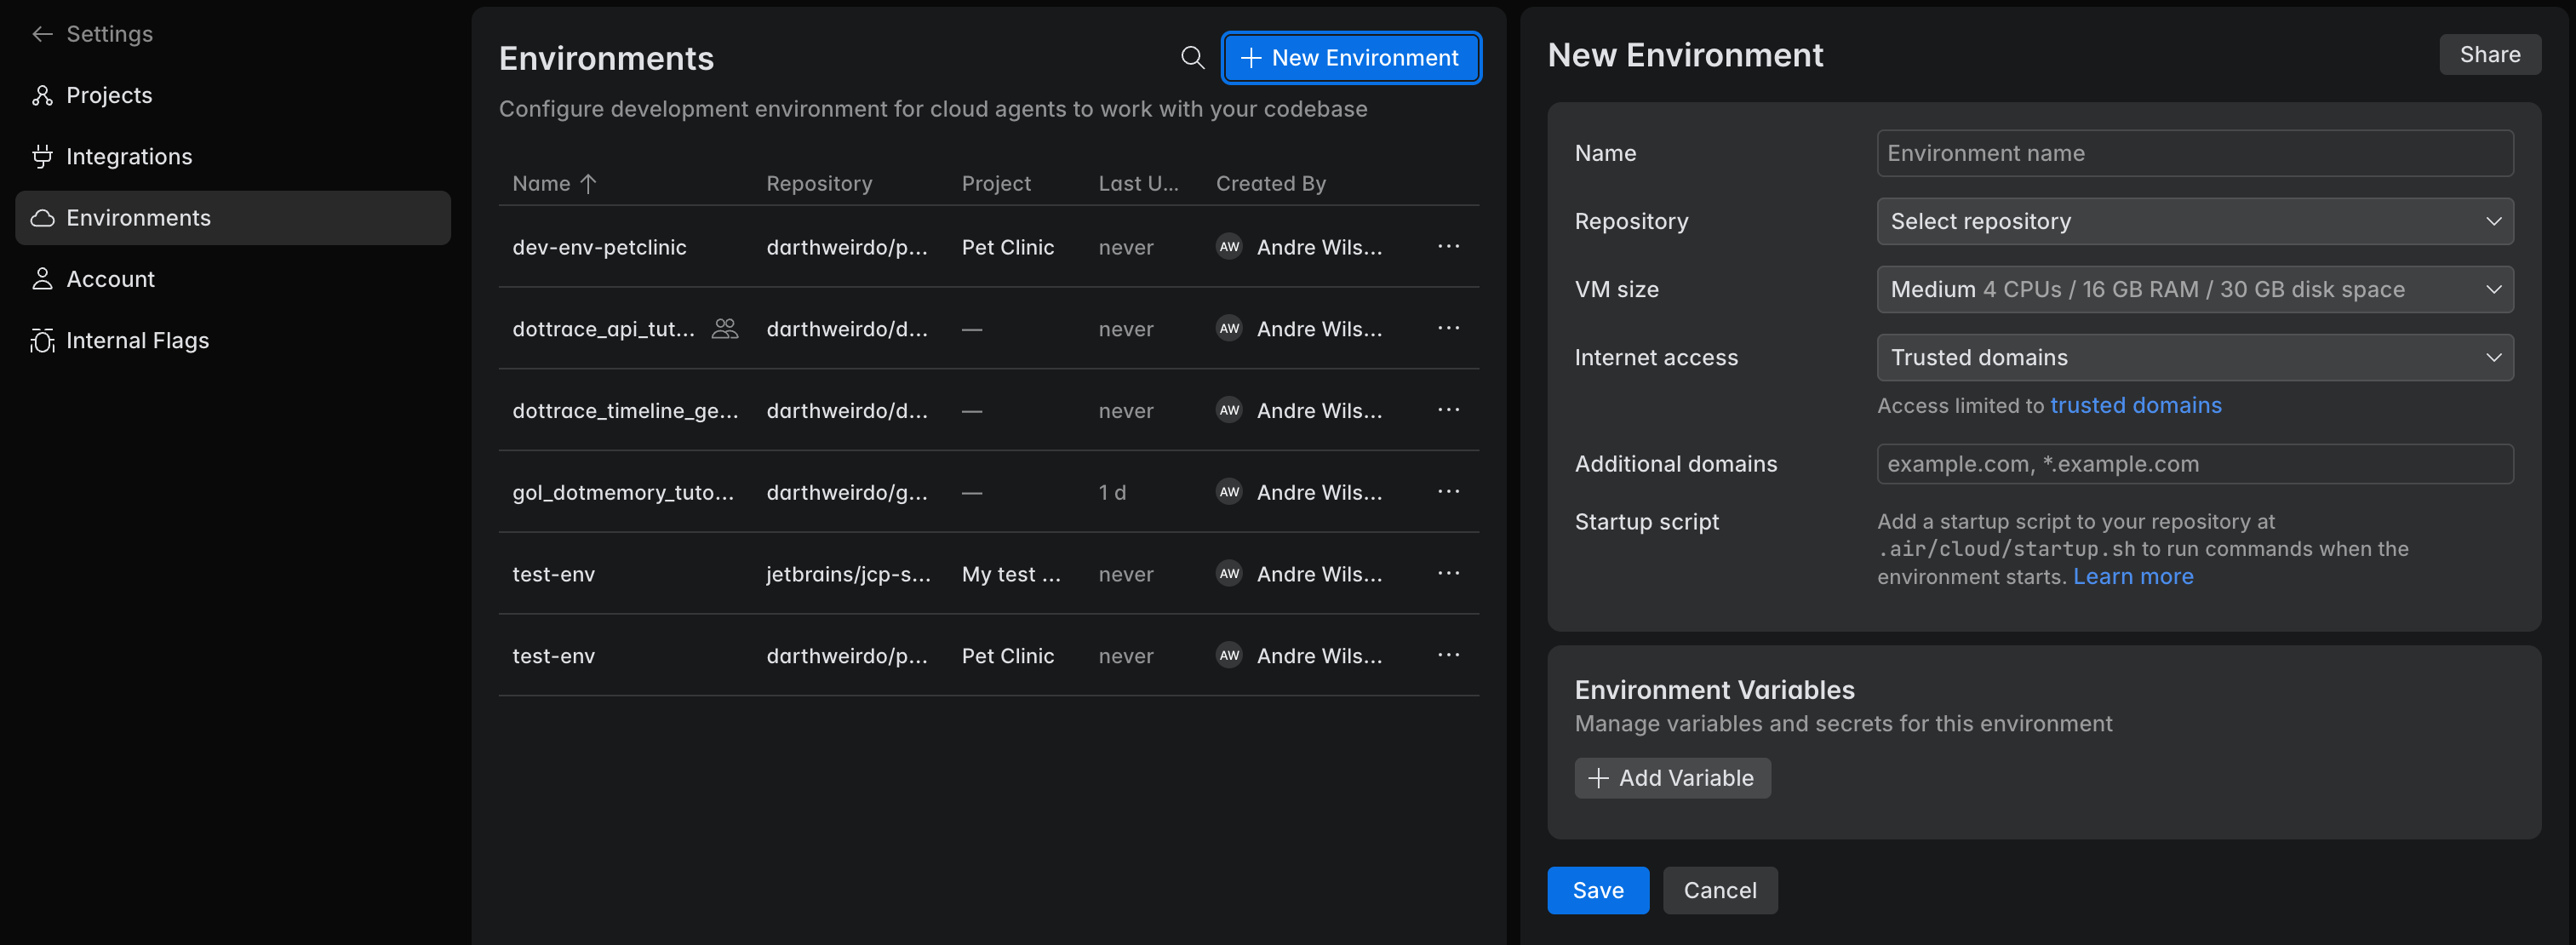This screenshot has width=2576, height=945.
Task: Cancel creating the new environment
Action: 1719,890
